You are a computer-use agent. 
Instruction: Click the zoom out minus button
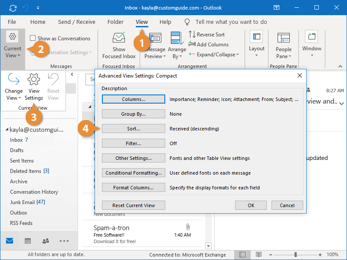pyautogui.click(x=270, y=255)
